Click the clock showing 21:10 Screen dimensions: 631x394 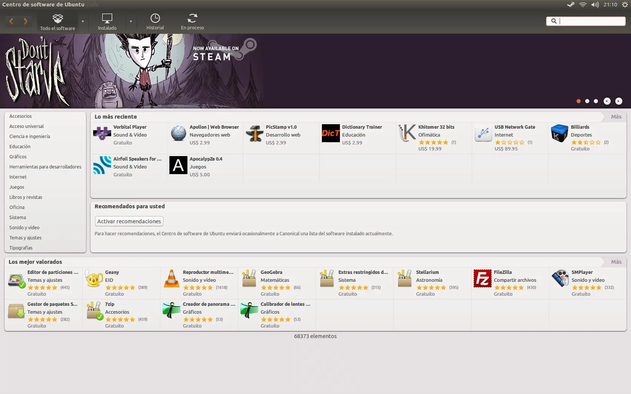click(610, 5)
